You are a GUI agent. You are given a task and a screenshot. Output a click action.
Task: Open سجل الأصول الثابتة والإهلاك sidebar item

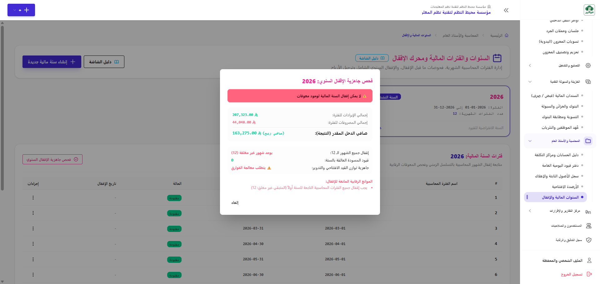click(557, 176)
